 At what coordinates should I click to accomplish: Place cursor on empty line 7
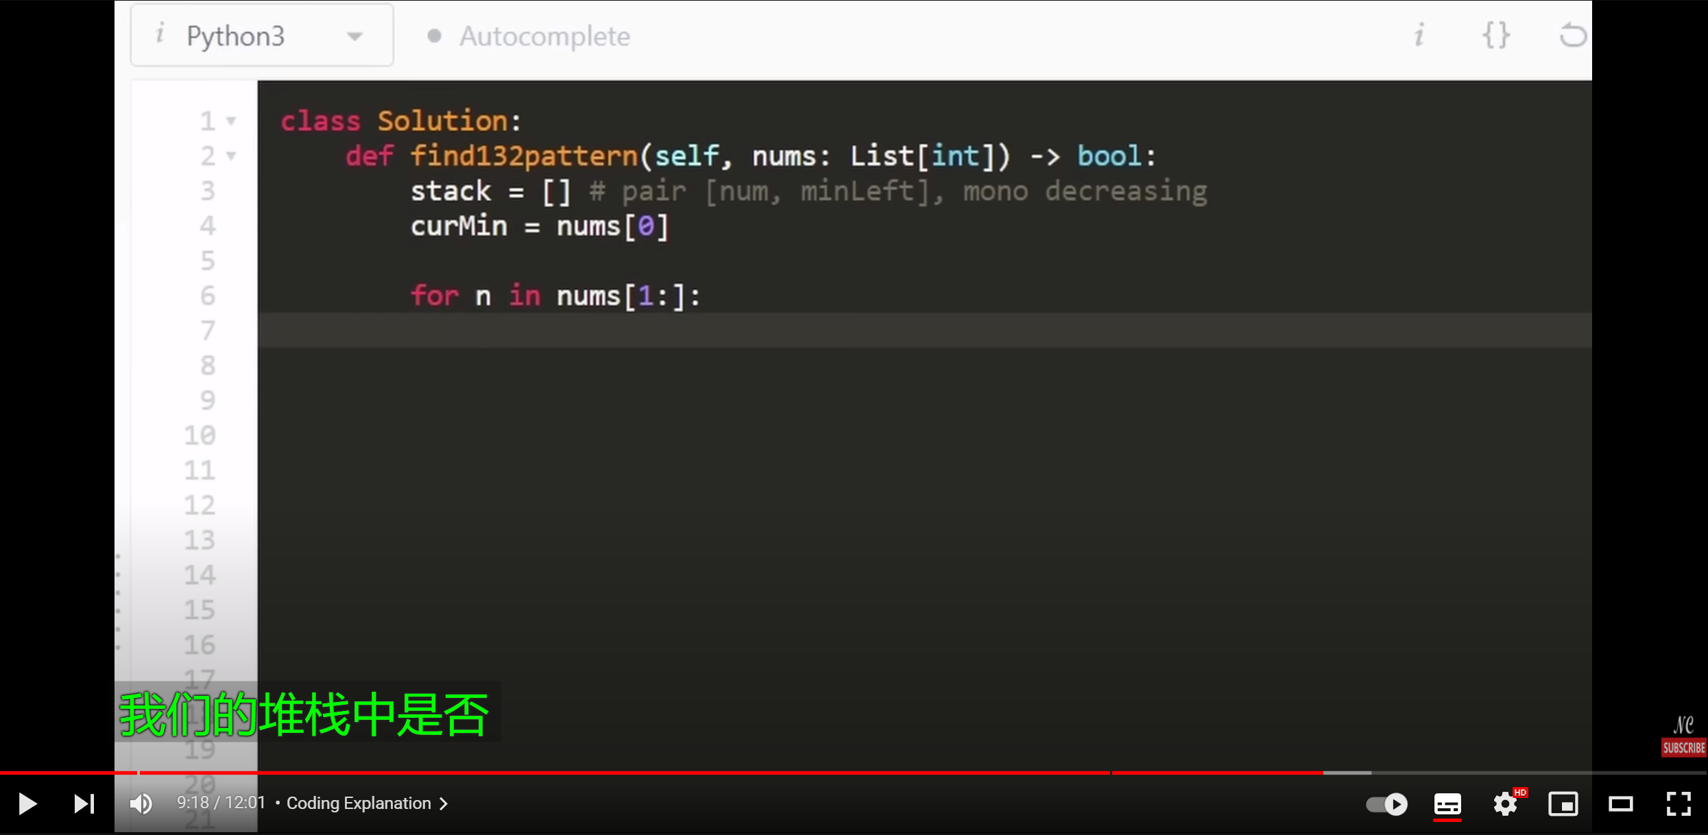pos(924,330)
